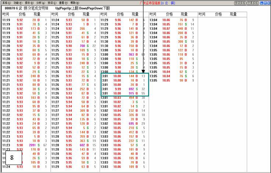The height and width of the screenshot is (173, 271).
Task: Click the 交易系统 button
Action: [252, 3]
